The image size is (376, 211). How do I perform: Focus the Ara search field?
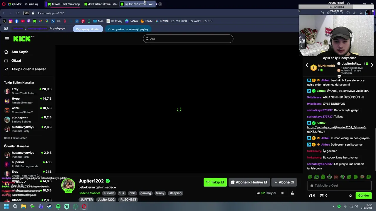pos(188,39)
